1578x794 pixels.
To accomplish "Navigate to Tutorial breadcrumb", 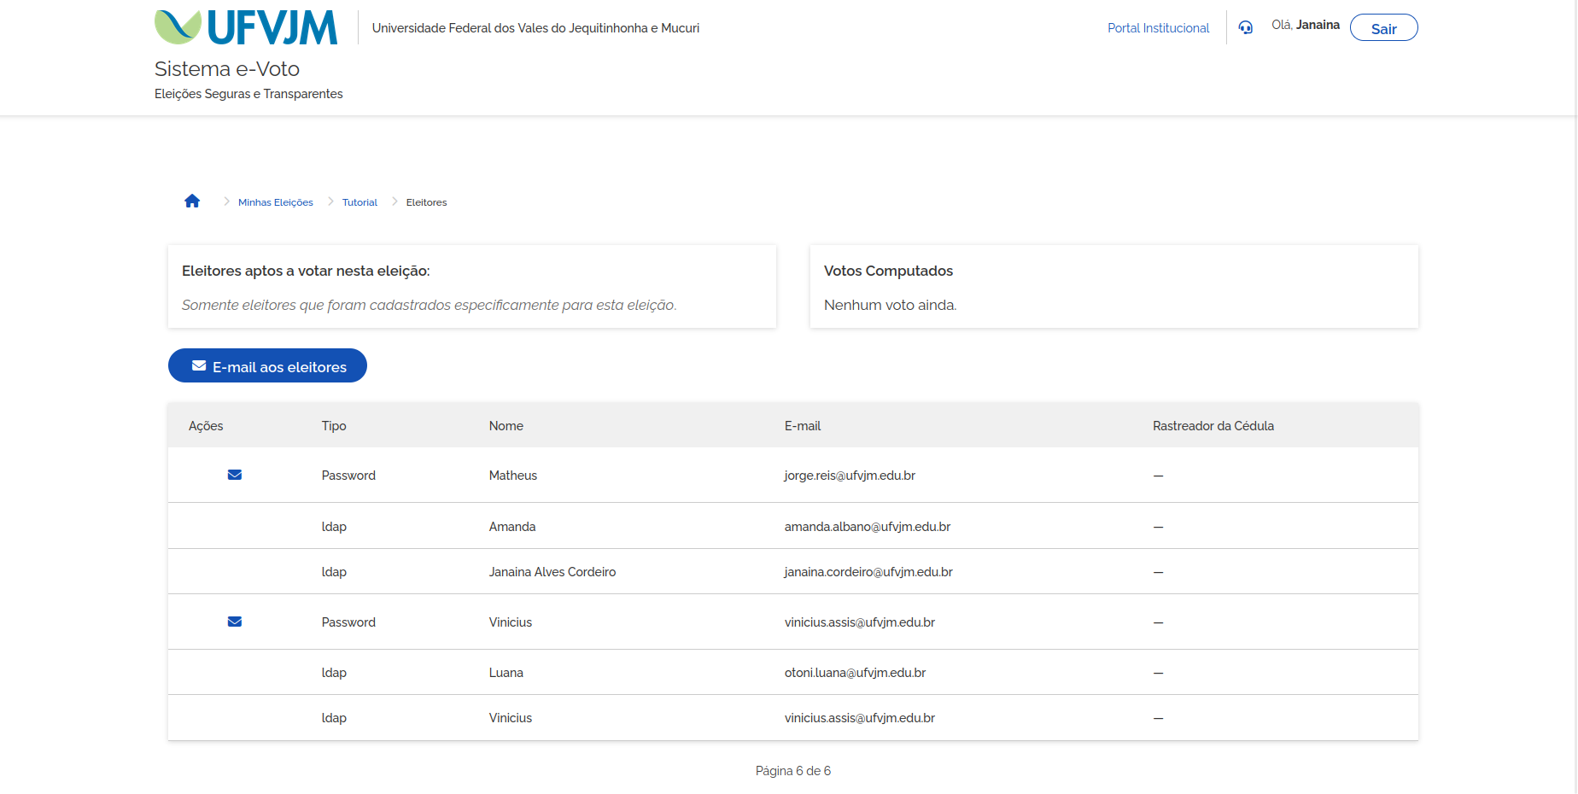I will 359,202.
